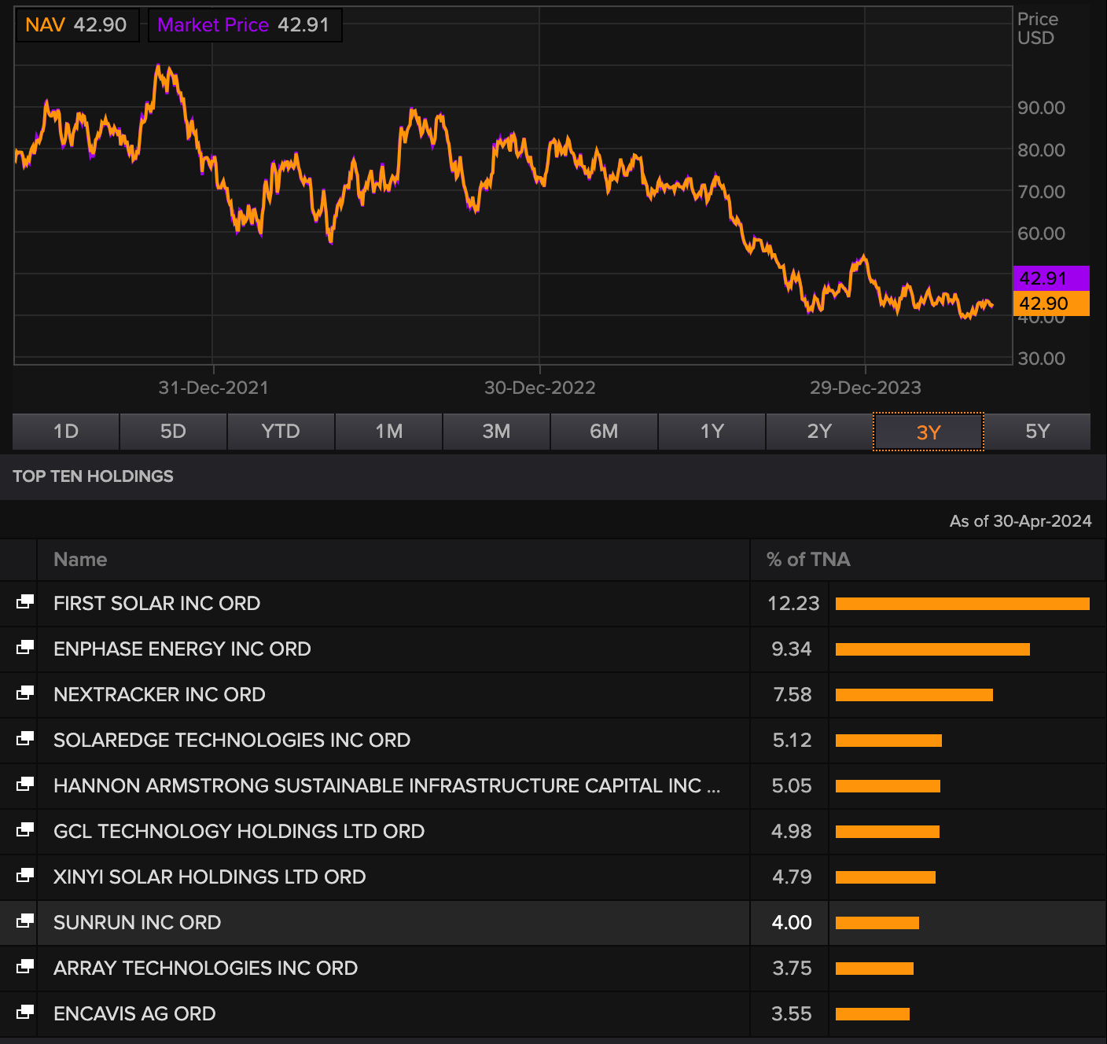Switch chart to 1Y range
The width and height of the screenshot is (1107, 1044).
pyautogui.click(x=712, y=432)
